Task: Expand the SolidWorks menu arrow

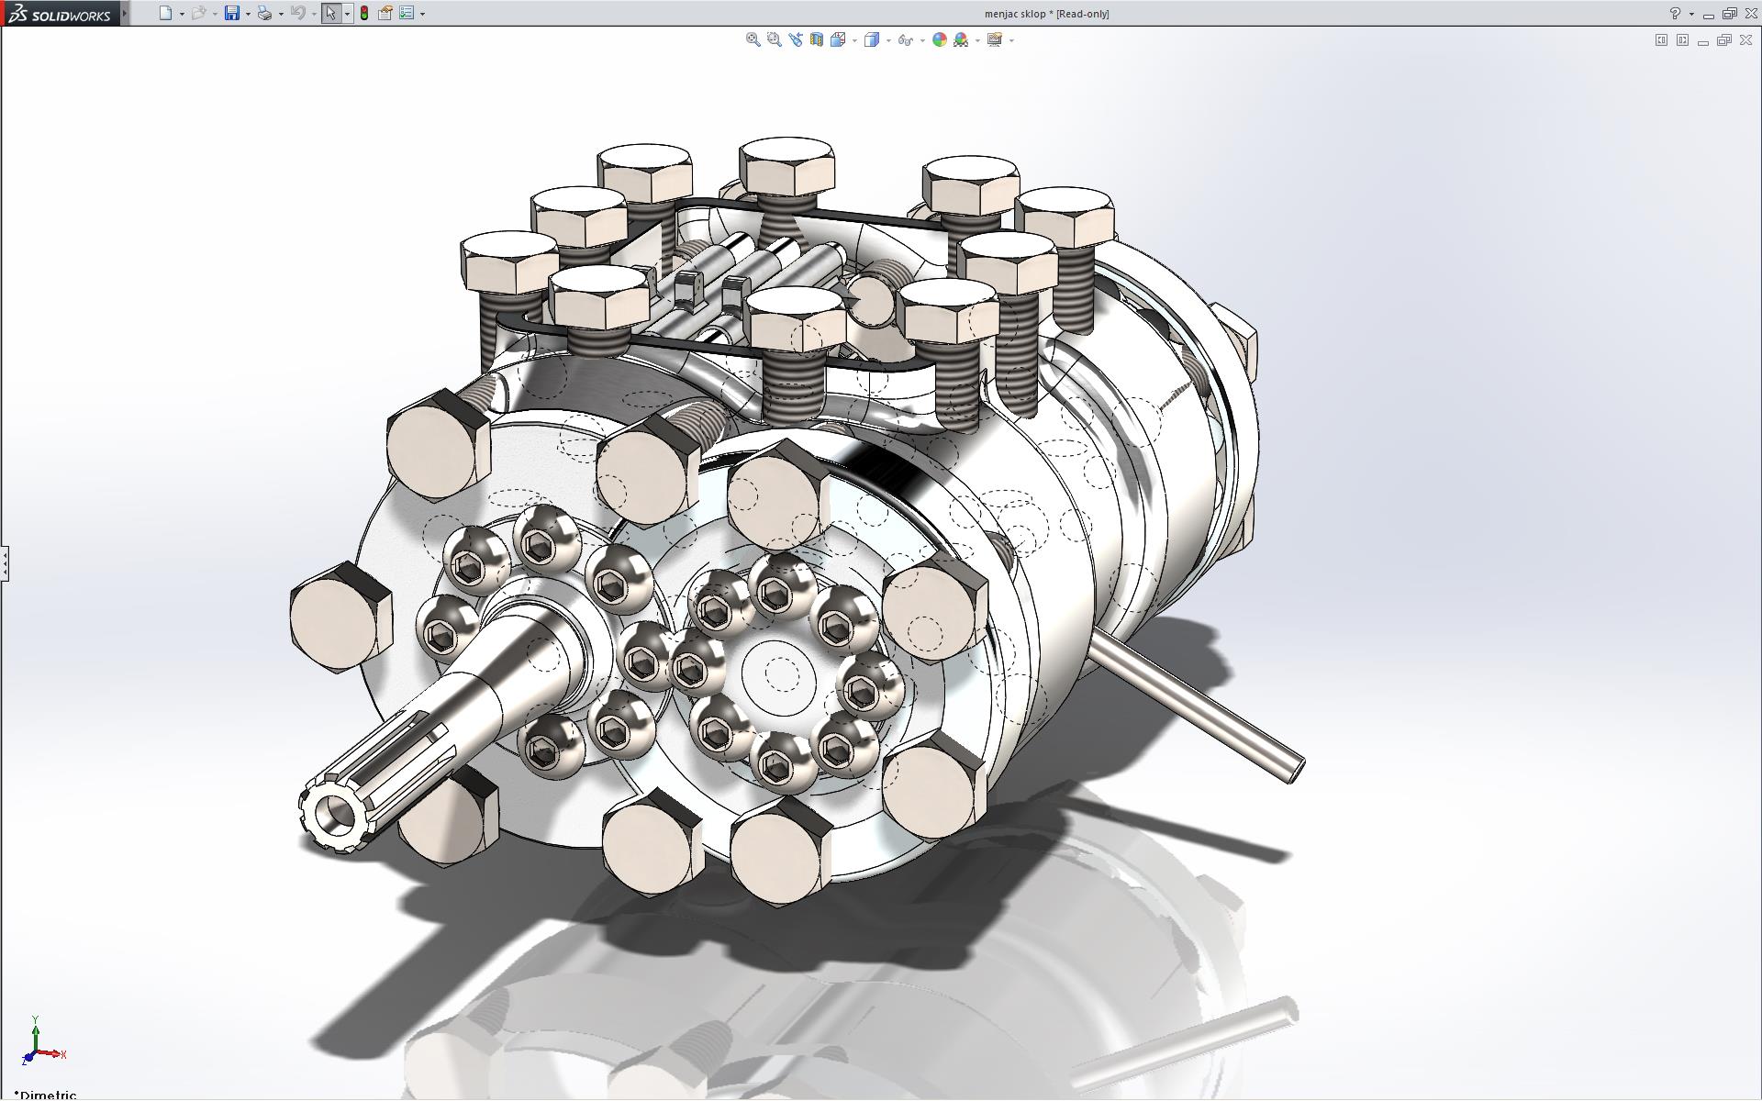Action: [126, 13]
